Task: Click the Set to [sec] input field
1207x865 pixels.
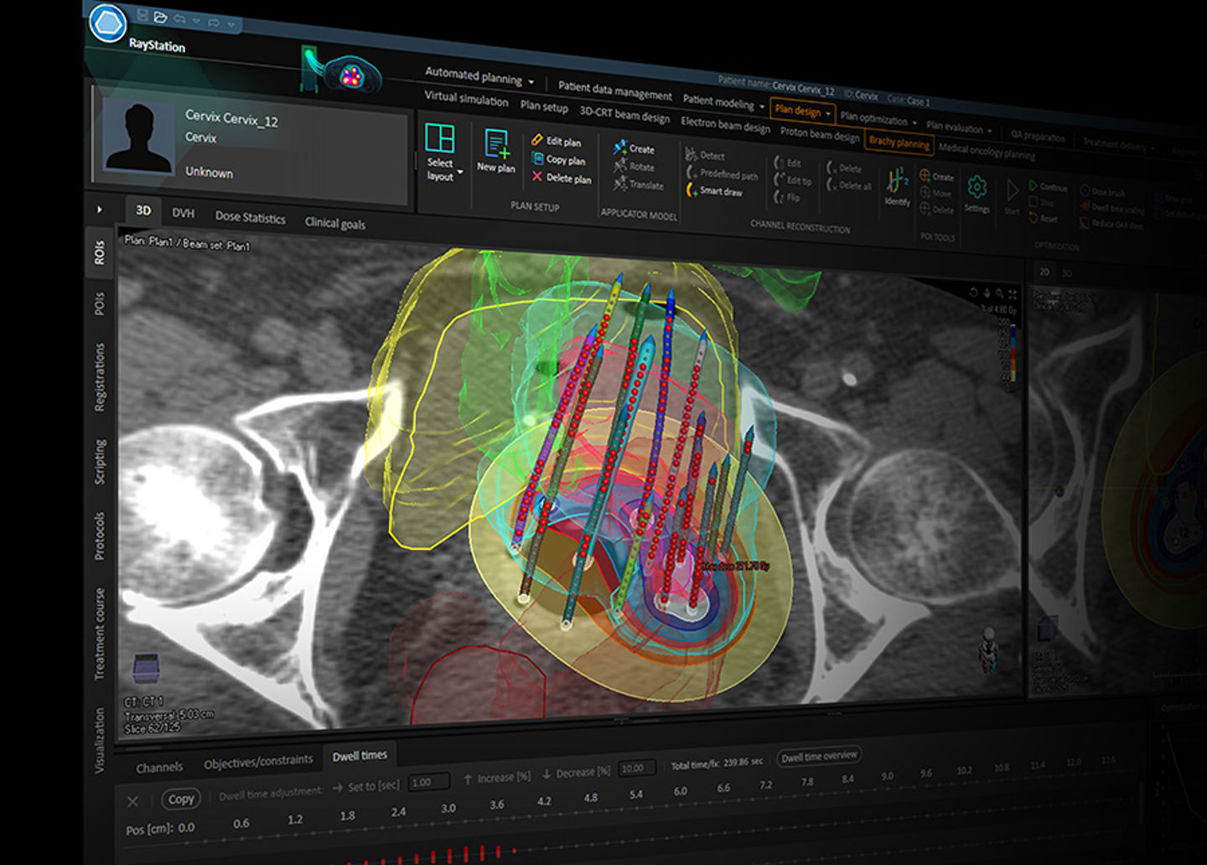Action: [x=428, y=782]
